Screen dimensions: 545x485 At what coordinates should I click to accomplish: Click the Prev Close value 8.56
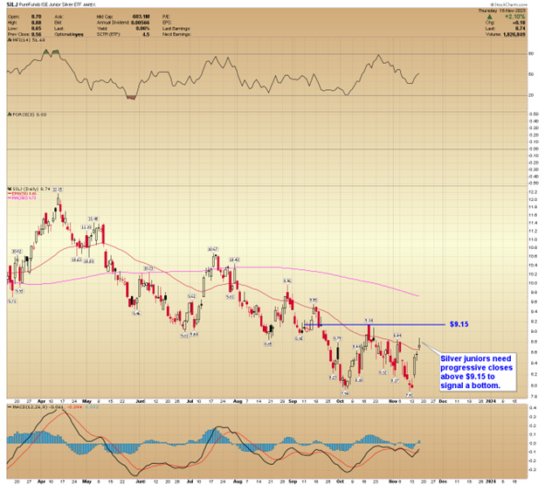pyautogui.click(x=36, y=34)
